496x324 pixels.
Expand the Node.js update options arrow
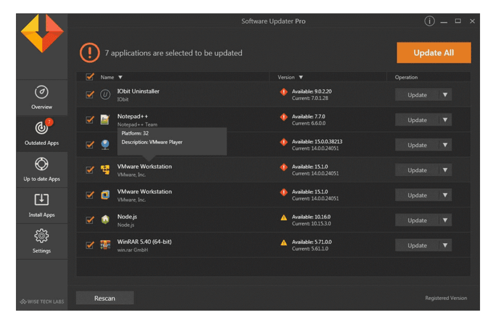coord(445,220)
